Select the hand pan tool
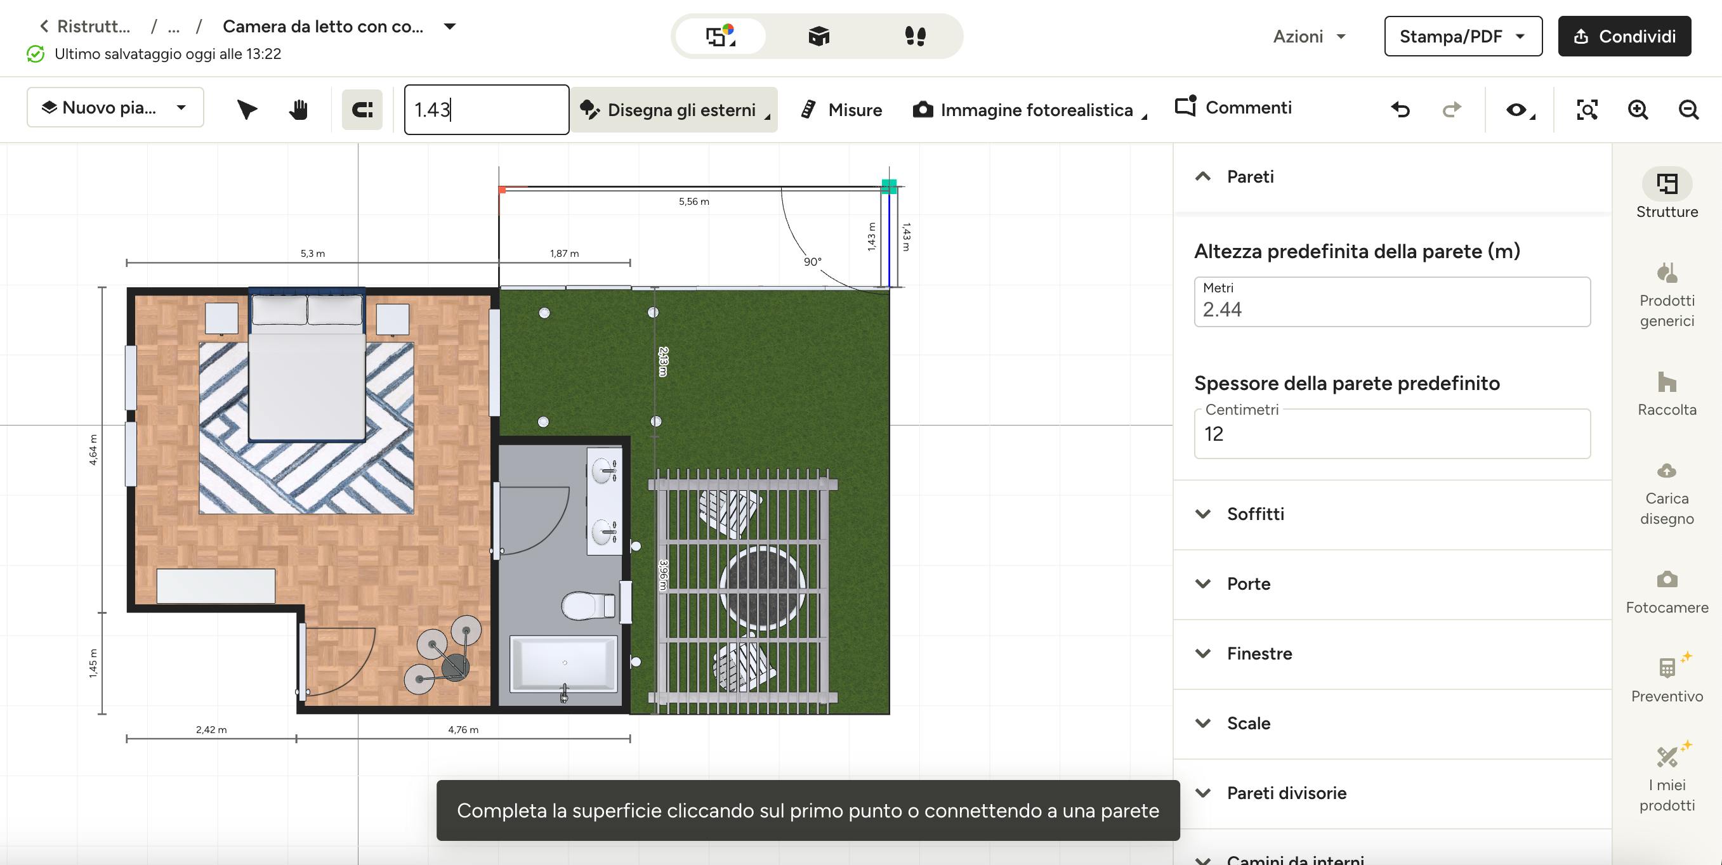This screenshot has height=865, width=1722. [298, 110]
